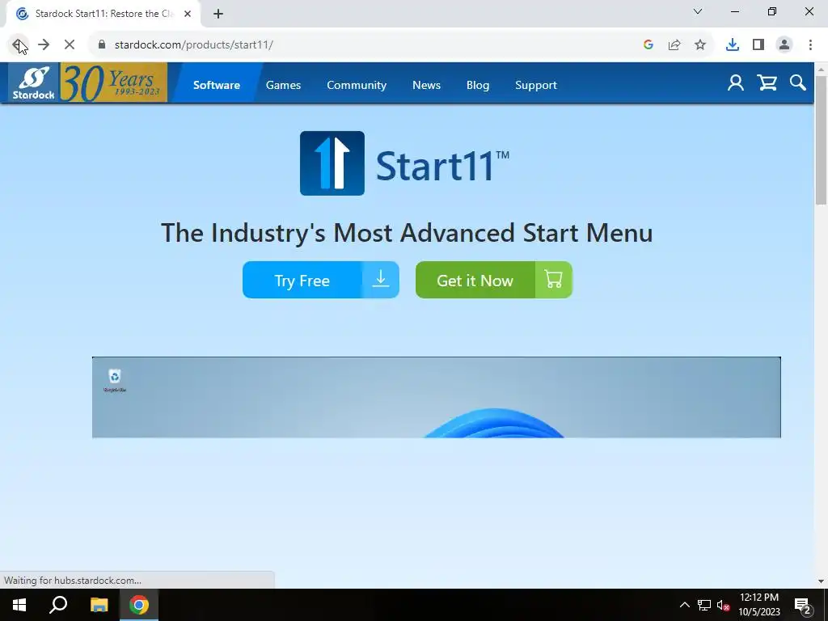Go to Stardock home via logo

coord(34,83)
